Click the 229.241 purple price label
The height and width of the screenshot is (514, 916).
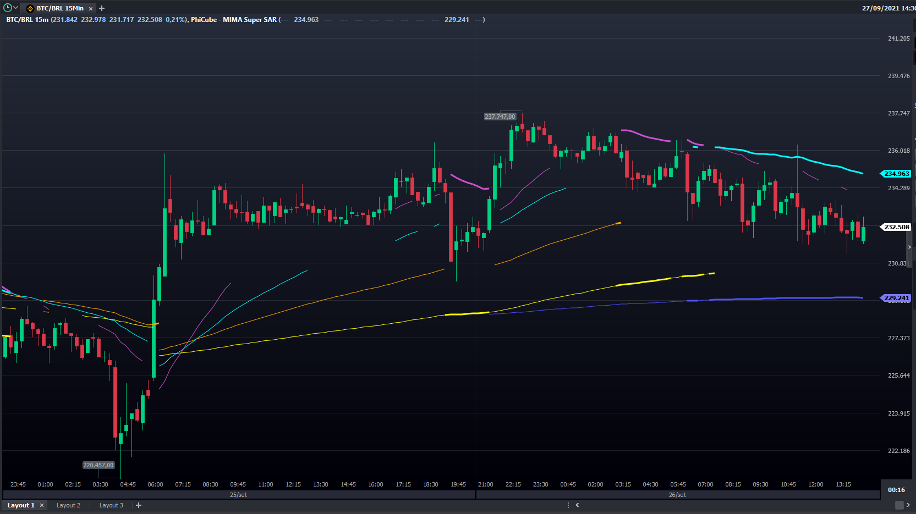tap(896, 298)
